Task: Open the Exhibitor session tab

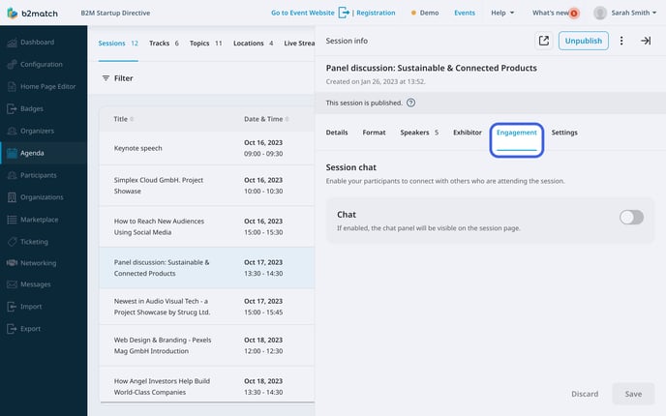Action: [x=468, y=133]
